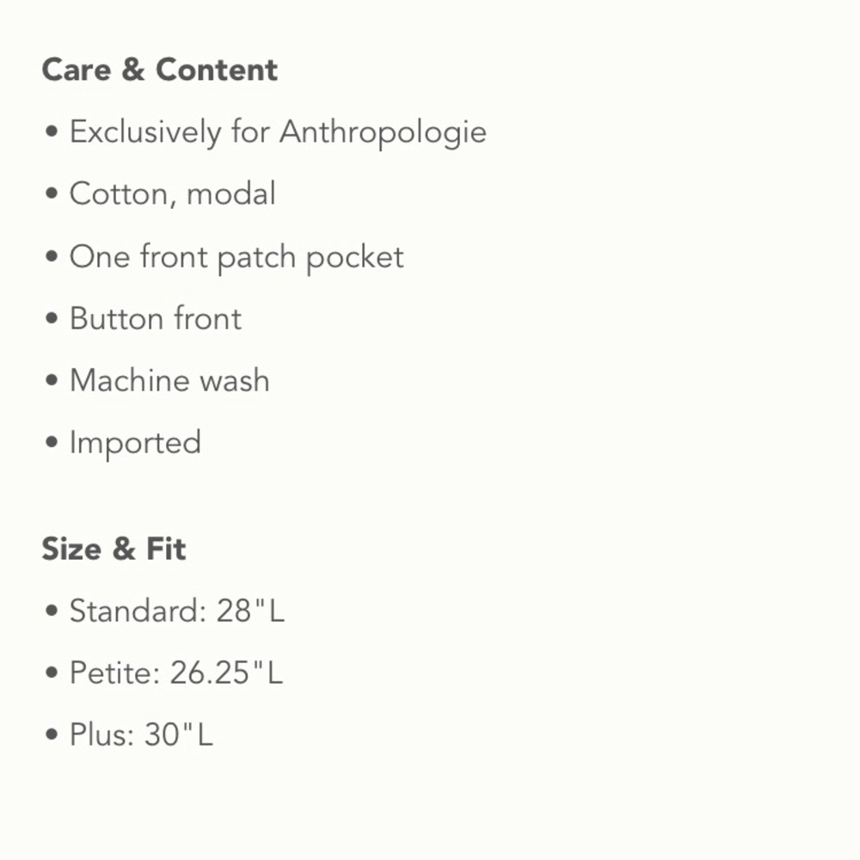Click the bullet dot before Exclusively for Anthropologie
860x860 pixels.
[x=52, y=132]
